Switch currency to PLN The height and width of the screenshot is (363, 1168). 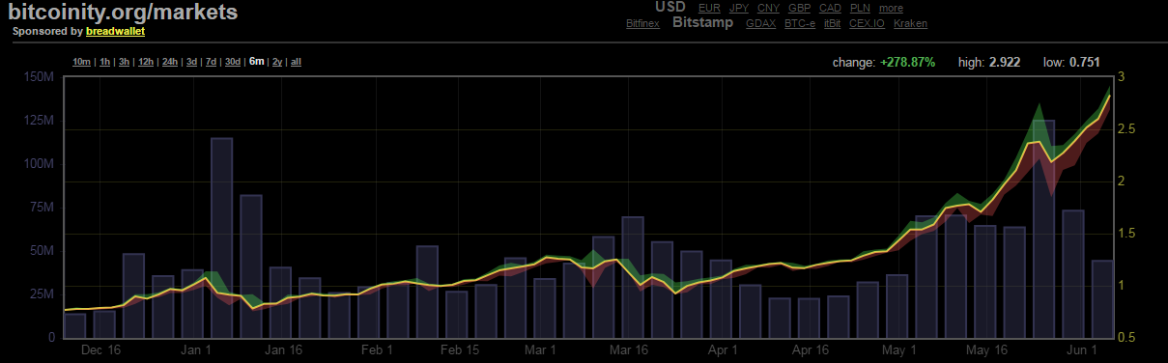pos(860,8)
